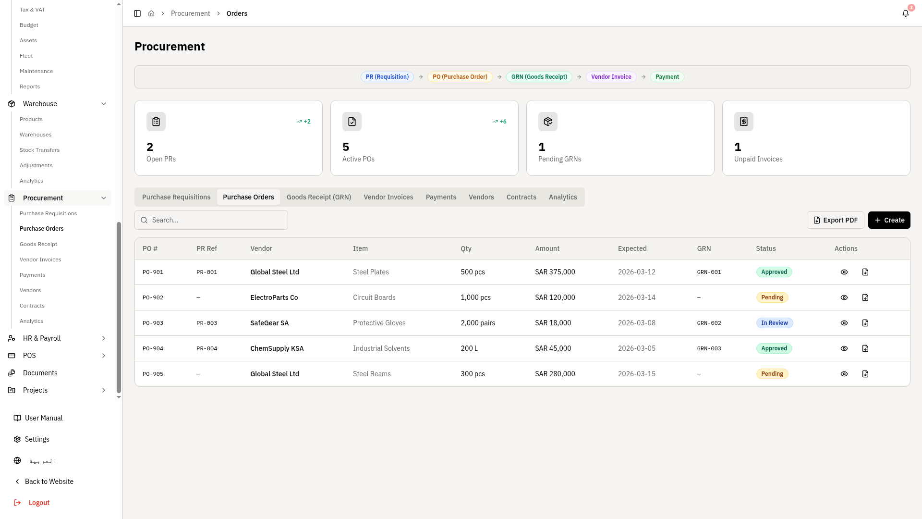Go to home via breadcrumb icon
Viewport: 922px width, 519px height.
pyautogui.click(x=151, y=13)
